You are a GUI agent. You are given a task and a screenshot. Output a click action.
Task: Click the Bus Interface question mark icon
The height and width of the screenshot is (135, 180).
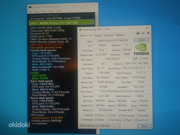click(x=148, y=68)
